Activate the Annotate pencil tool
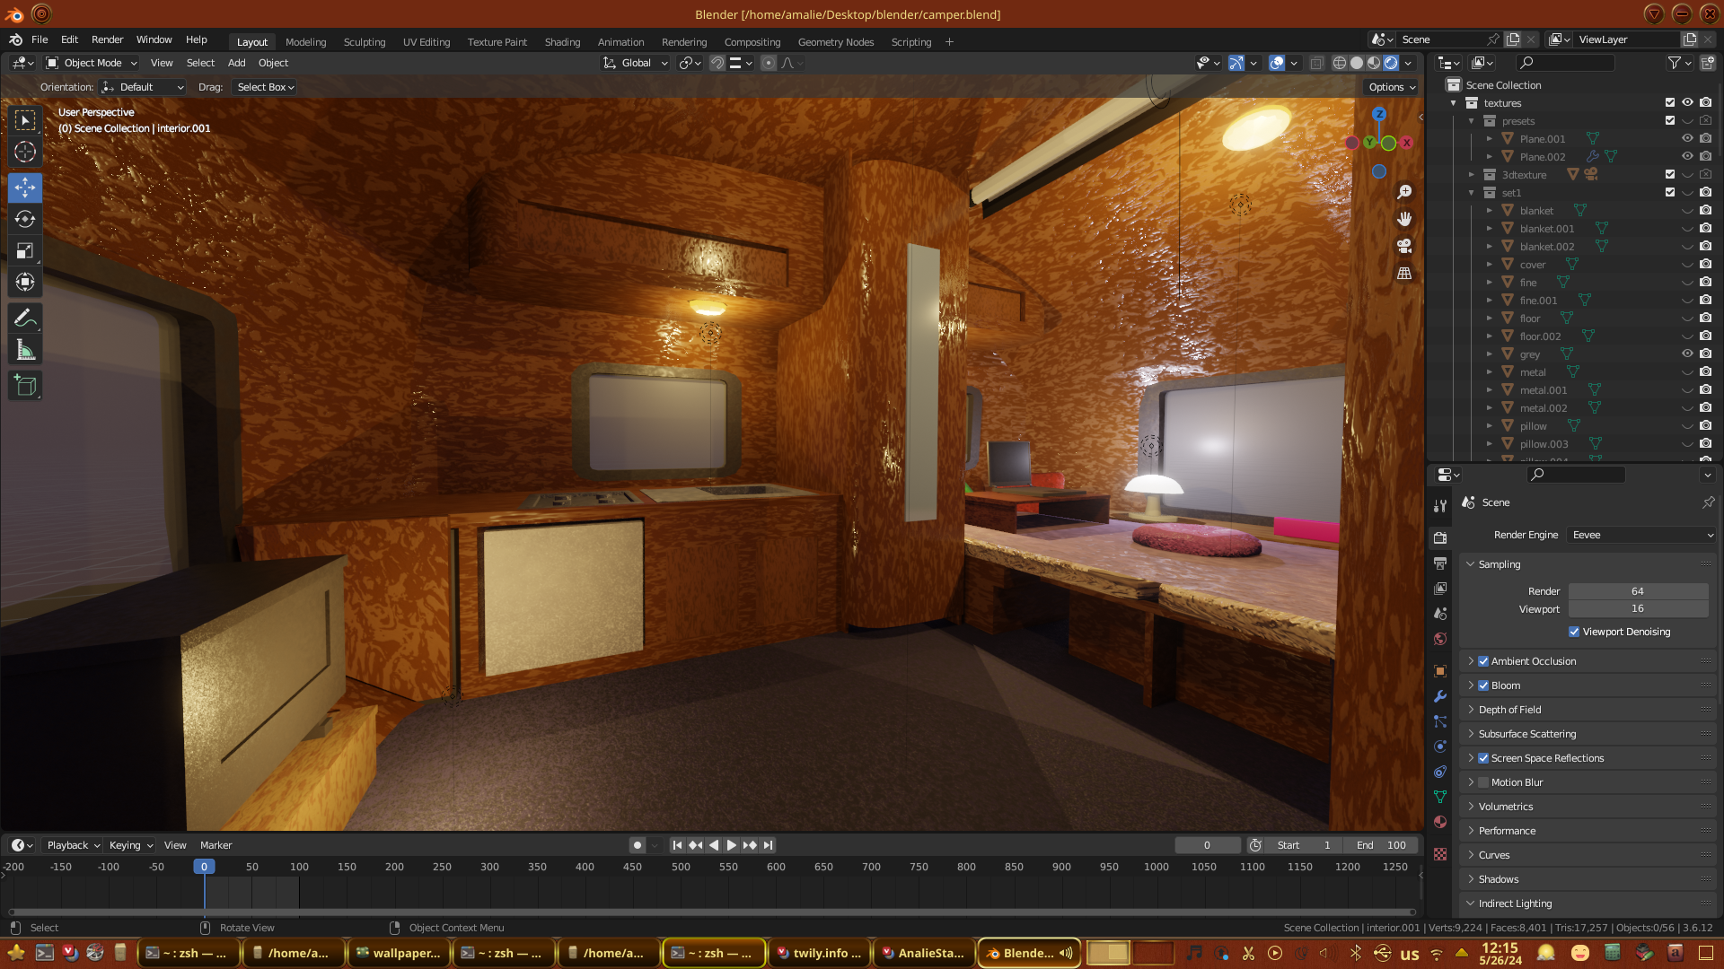The image size is (1724, 969). click(25, 318)
